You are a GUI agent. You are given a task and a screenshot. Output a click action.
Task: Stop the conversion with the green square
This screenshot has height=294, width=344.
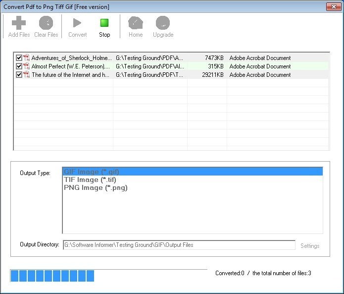tap(104, 23)
